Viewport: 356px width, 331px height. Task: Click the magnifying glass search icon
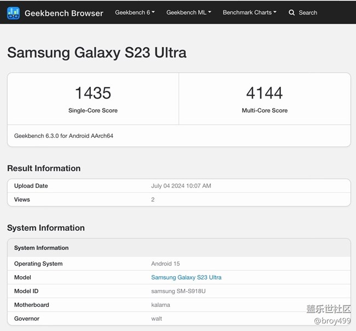pyautogui.click(x=292, y=13)
